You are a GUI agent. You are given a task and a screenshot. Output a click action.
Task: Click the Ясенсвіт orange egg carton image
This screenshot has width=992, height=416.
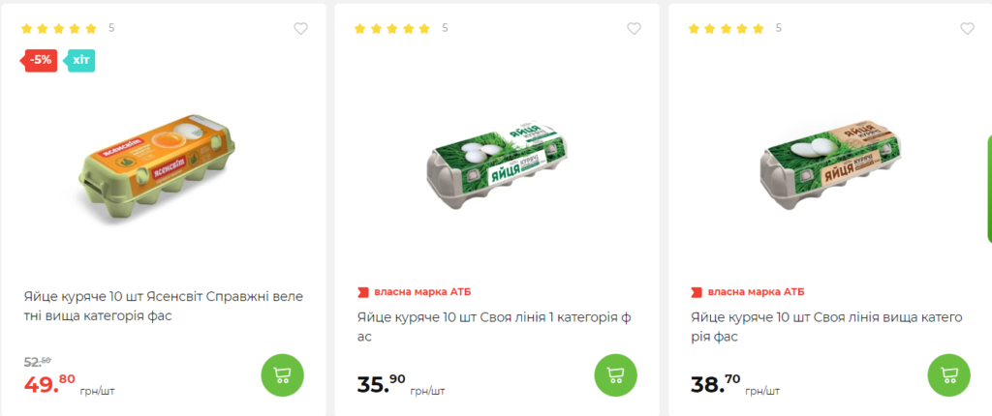[157, 169]
